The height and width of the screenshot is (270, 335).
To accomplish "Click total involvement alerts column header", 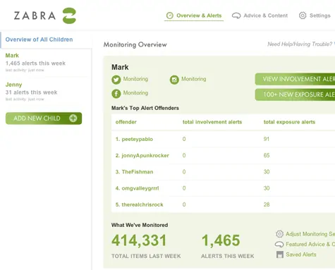I will pyautogui.click(x=212, y=122).
